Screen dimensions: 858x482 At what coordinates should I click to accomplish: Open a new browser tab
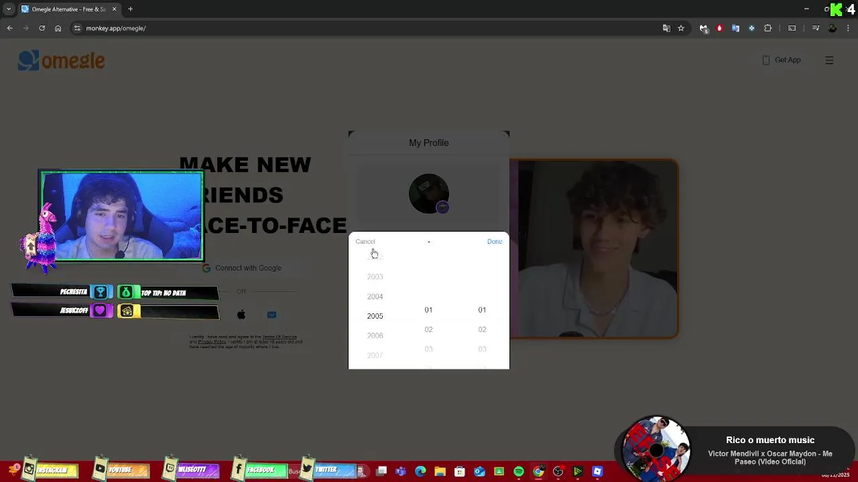coord(131,9)
